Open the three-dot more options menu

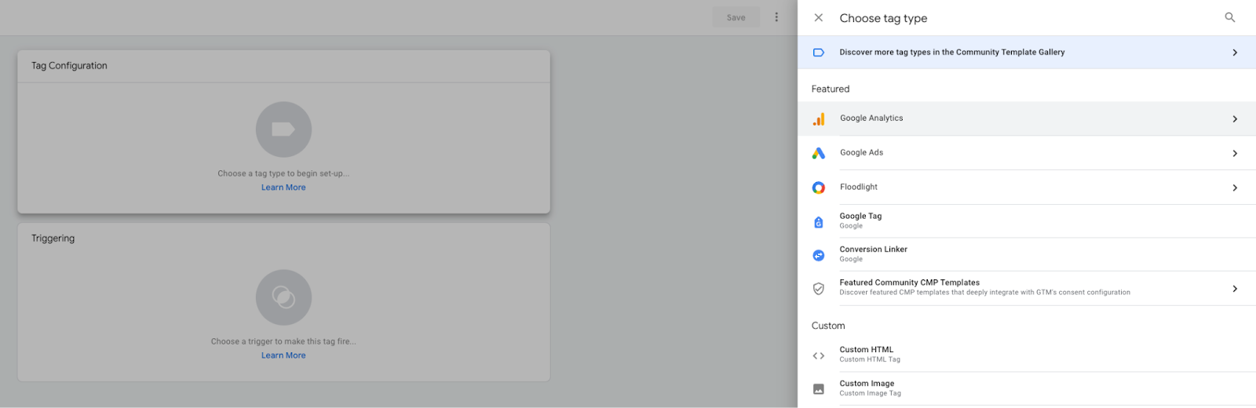point(776,17)
